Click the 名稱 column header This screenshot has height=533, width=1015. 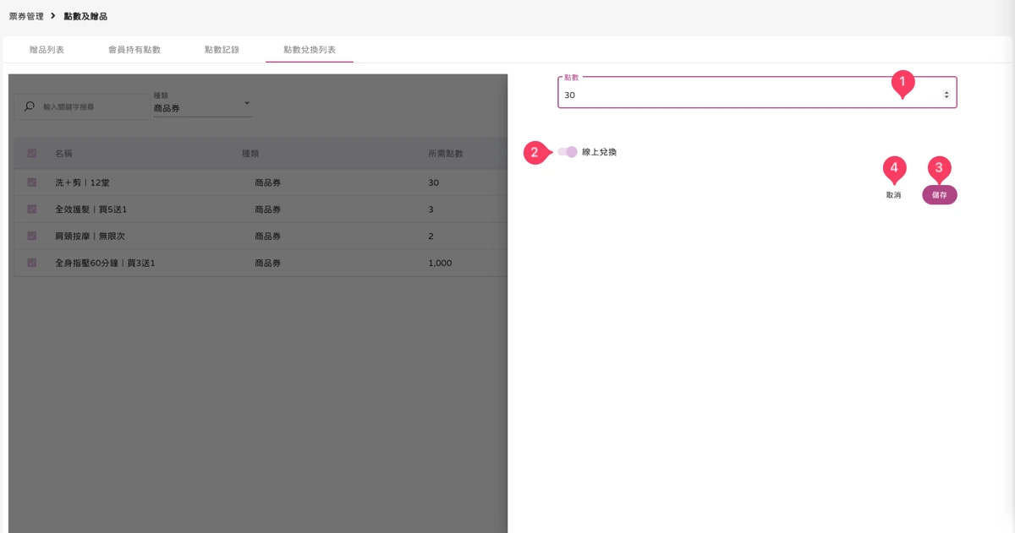pyautogui.click(x=64, y=154)
